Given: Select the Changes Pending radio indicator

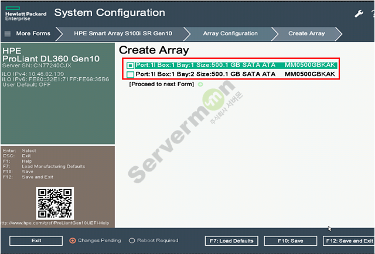Looking at the screenshot, I should tap(73, 241).
